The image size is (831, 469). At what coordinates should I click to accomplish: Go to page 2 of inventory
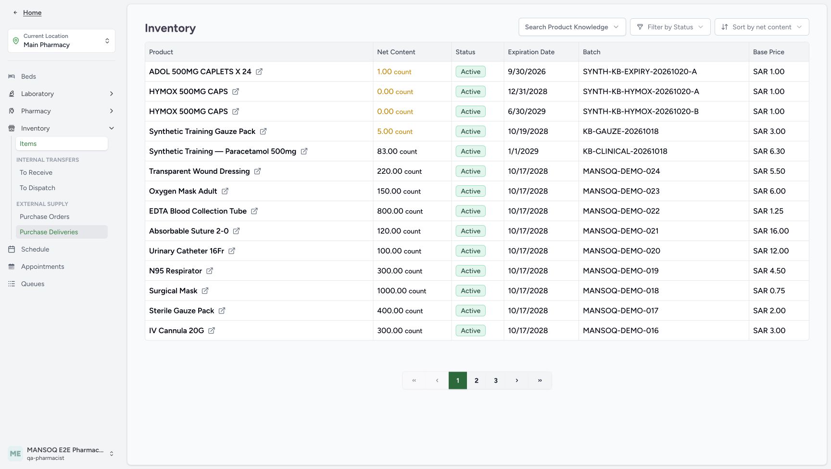477,381
